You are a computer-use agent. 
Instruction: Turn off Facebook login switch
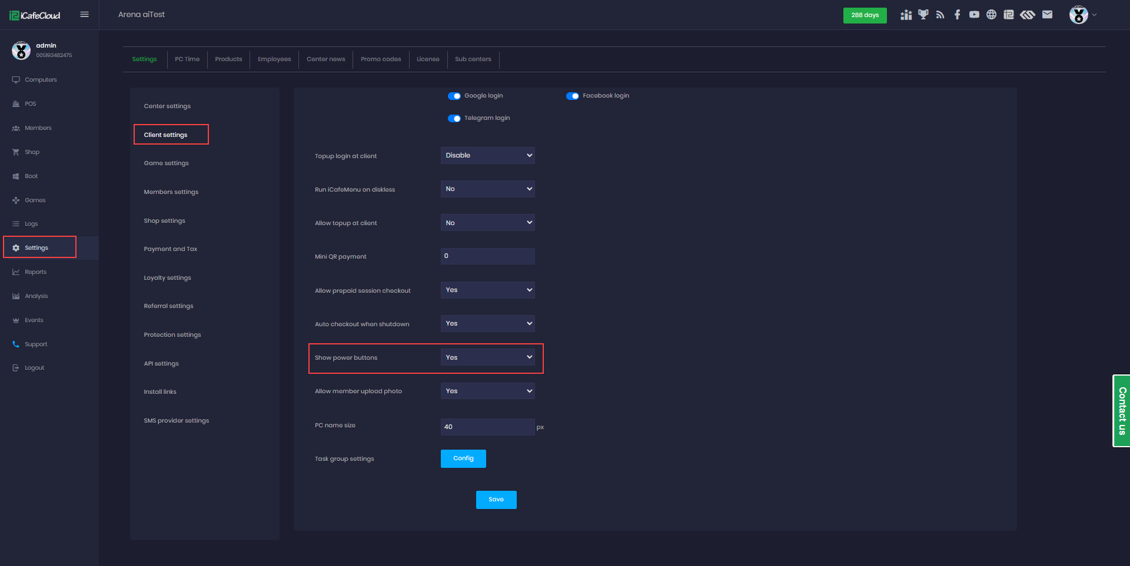point(572,96)
